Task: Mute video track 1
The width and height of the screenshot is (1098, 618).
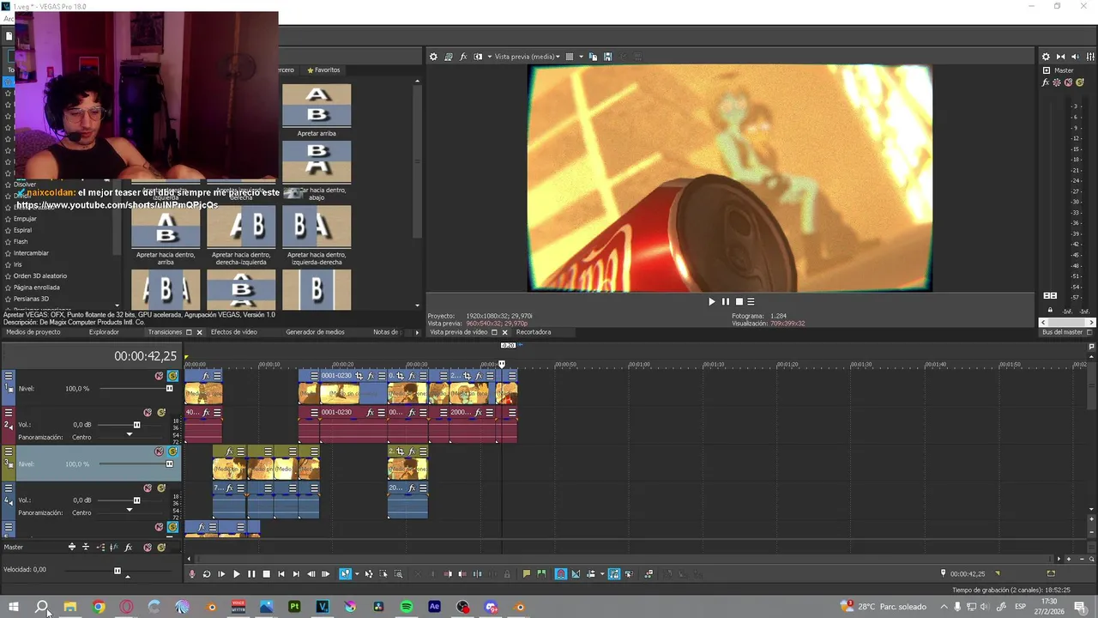Action: click(x=159, y=376)
